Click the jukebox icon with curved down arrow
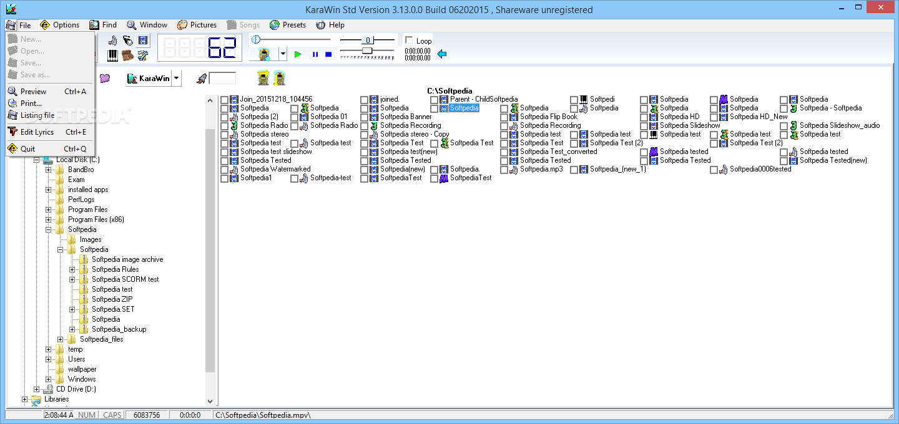 [279, 78]
